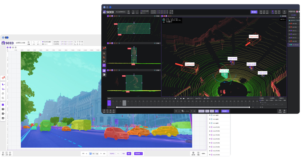Select the zoom magnifier tool in left toolbar

3,98
